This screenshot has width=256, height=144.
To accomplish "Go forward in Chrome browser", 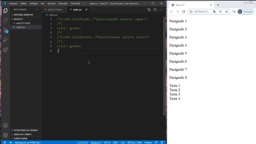I will click(x=178, y=12).
